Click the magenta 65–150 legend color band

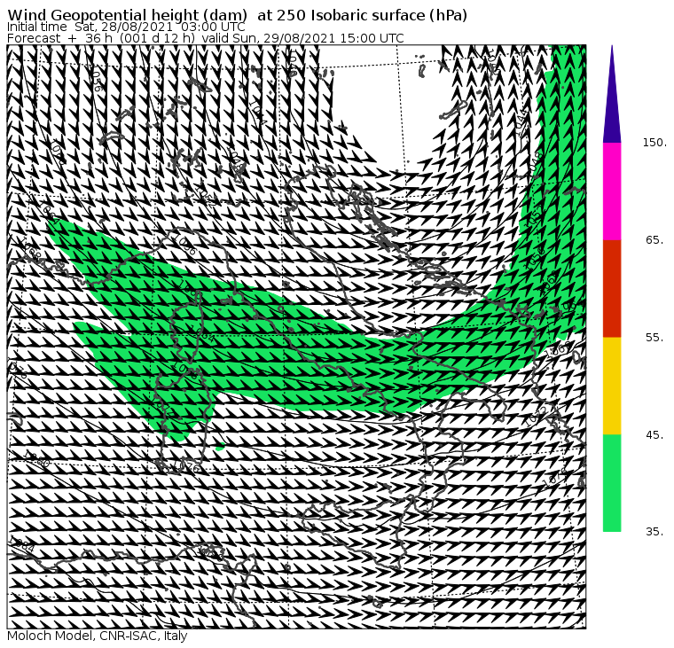click(612, 191)
